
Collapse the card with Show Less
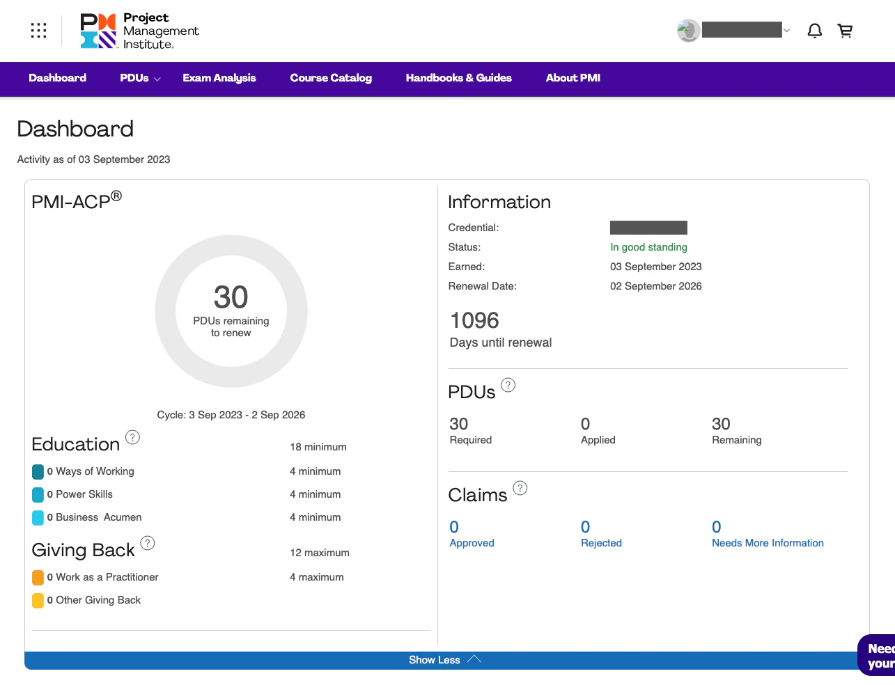pos(445,660)
